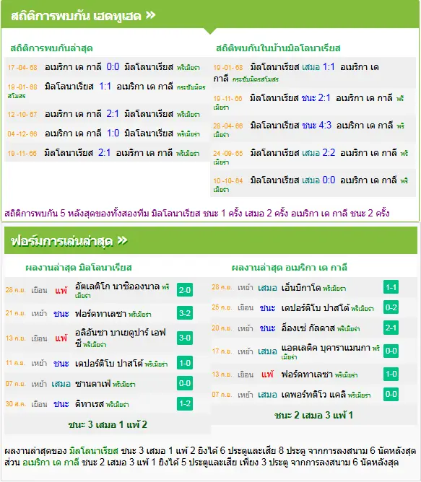The height and width of the screenshot is (482, 421).
Task: Click the เสมอ result beside ซานตาเฟ่
Action: (61, 384)
